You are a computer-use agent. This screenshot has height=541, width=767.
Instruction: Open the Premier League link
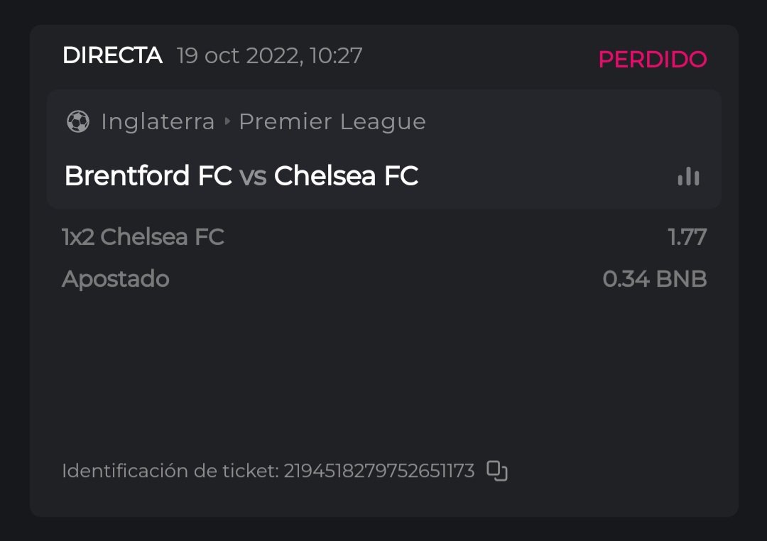(332, 122)
